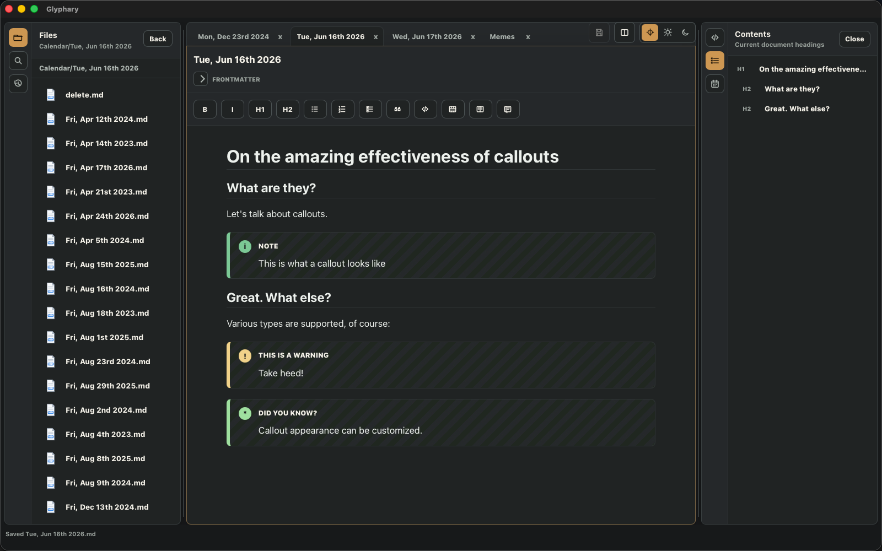Close the Memes tab
The image size is (882, 551).
pyautogui.click(x=528, y=37)
